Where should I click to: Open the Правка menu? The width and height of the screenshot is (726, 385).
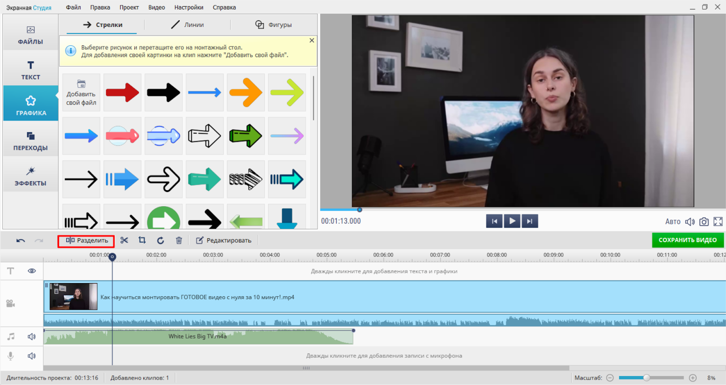tap(100, 7)
